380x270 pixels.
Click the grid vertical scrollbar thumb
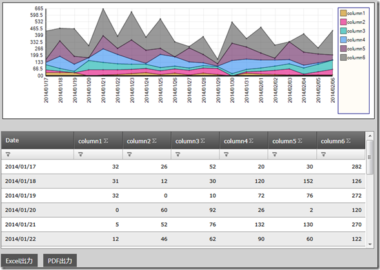370,157
